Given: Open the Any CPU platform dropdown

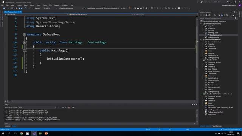Looking at the screenshot, I should pos(50,8).
